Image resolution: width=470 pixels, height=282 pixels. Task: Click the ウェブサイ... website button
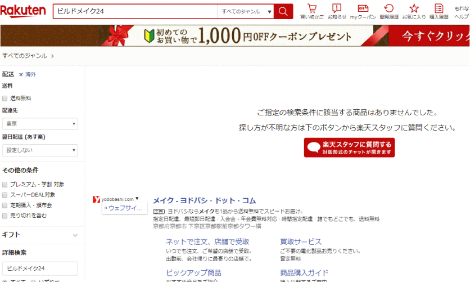(x=125, y=208)
